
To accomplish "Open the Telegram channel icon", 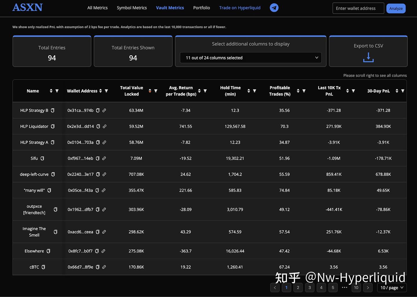I will (x=274, y=8).
